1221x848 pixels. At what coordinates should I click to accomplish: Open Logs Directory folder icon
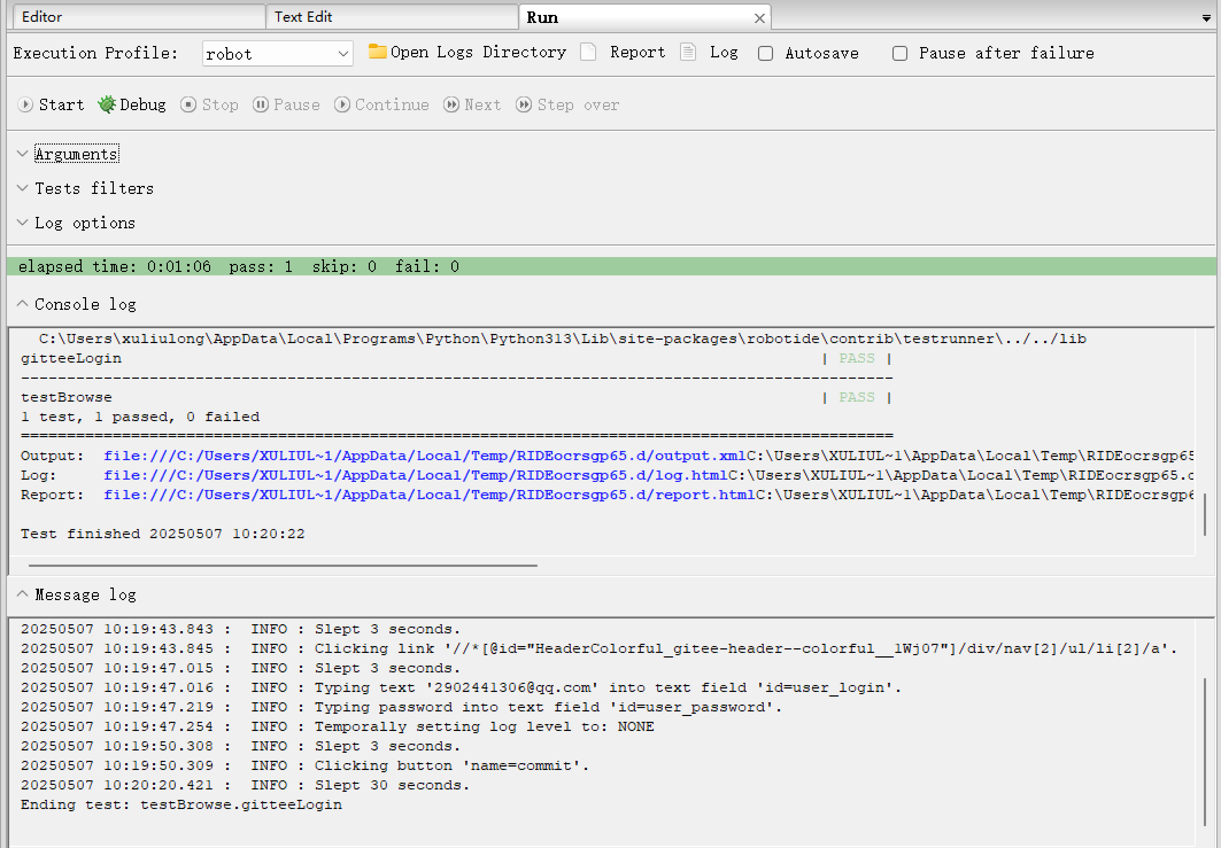pyautogui.click(x=377, y=52)
